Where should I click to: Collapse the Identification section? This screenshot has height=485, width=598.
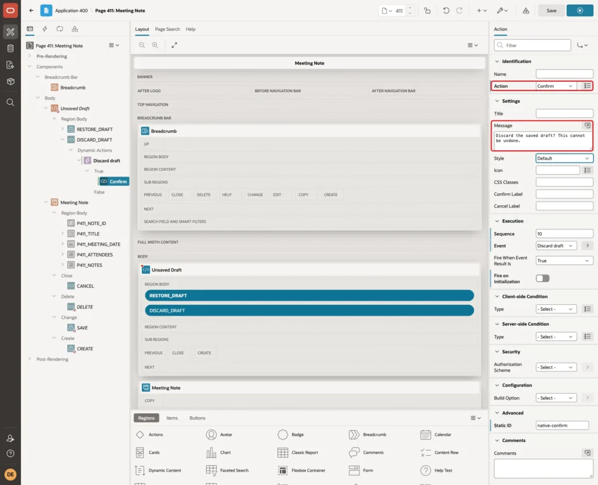(497, 61)
